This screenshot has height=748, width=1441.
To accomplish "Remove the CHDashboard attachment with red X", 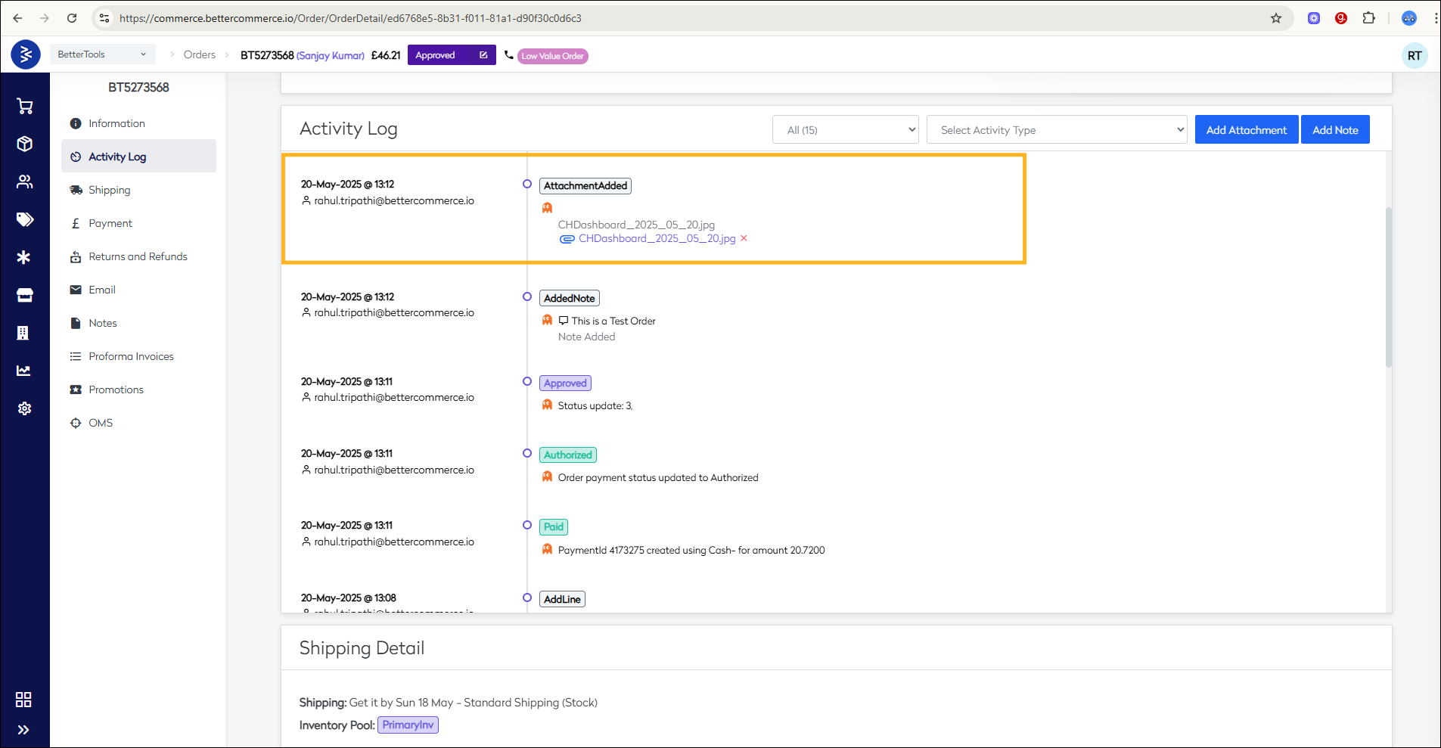I will pyautogui.click(x=744, y=238).
